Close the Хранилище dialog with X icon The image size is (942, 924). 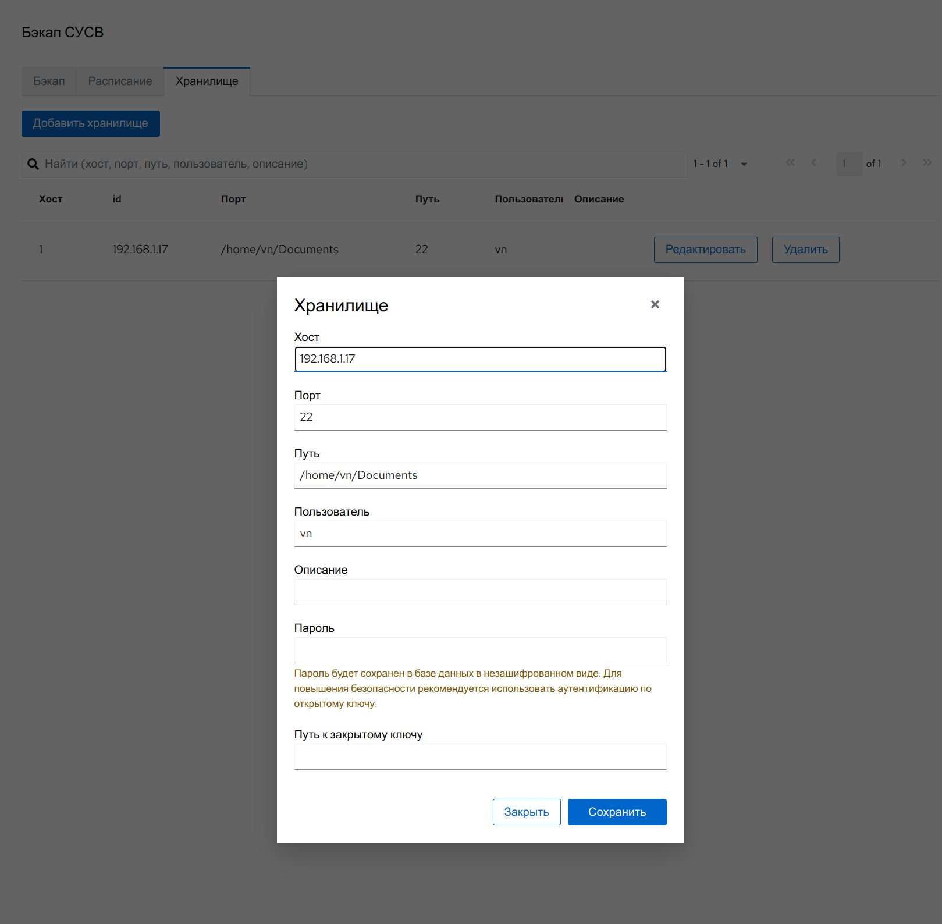pos(655,304)
